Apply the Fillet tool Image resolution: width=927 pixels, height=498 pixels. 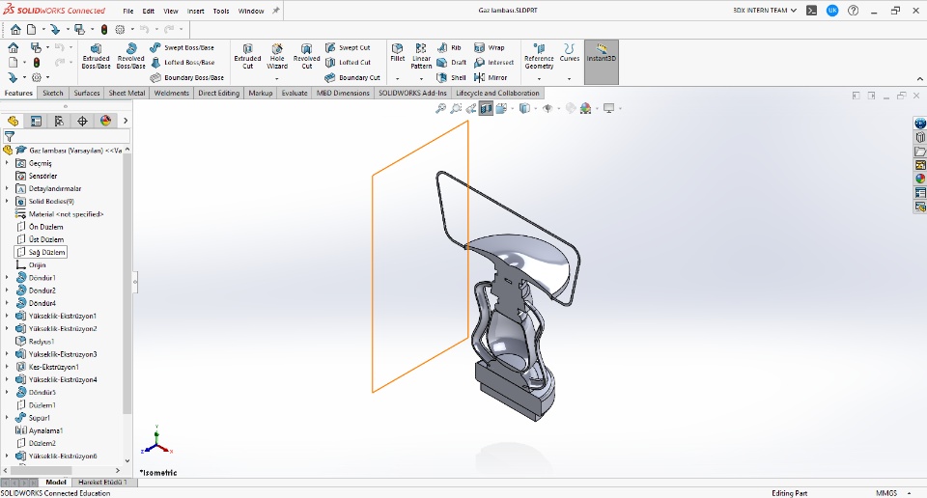click(x=397, y=52)
